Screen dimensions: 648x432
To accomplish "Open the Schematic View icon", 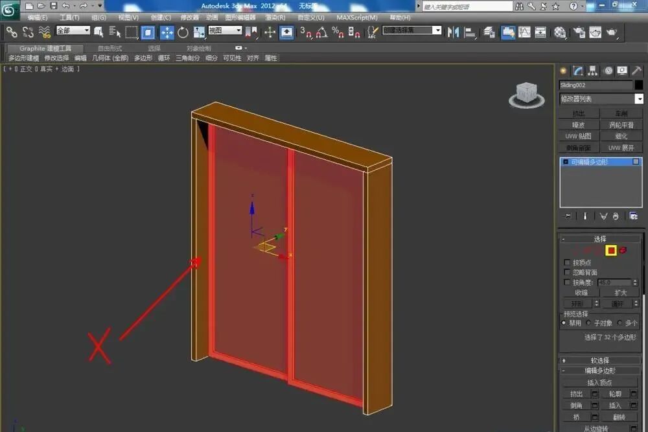I will click(x=540, y=32).
